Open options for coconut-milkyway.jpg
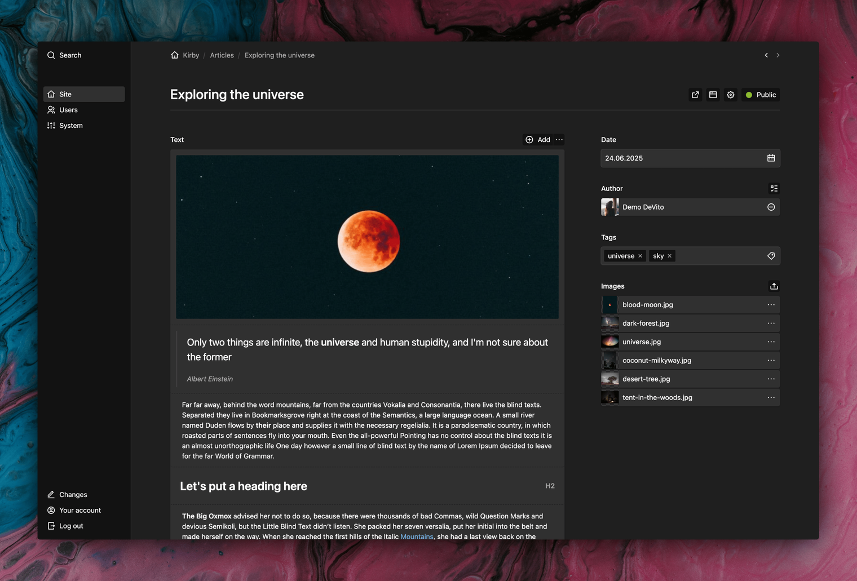 pos(771,361)
